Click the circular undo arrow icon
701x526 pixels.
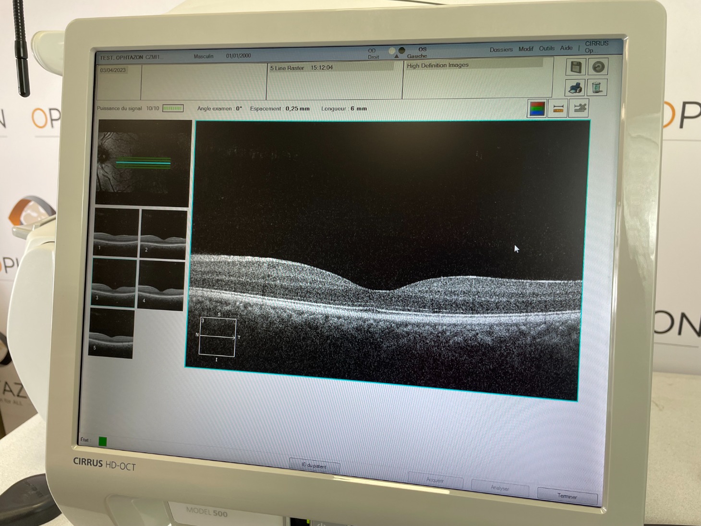[x=598, y=67]
